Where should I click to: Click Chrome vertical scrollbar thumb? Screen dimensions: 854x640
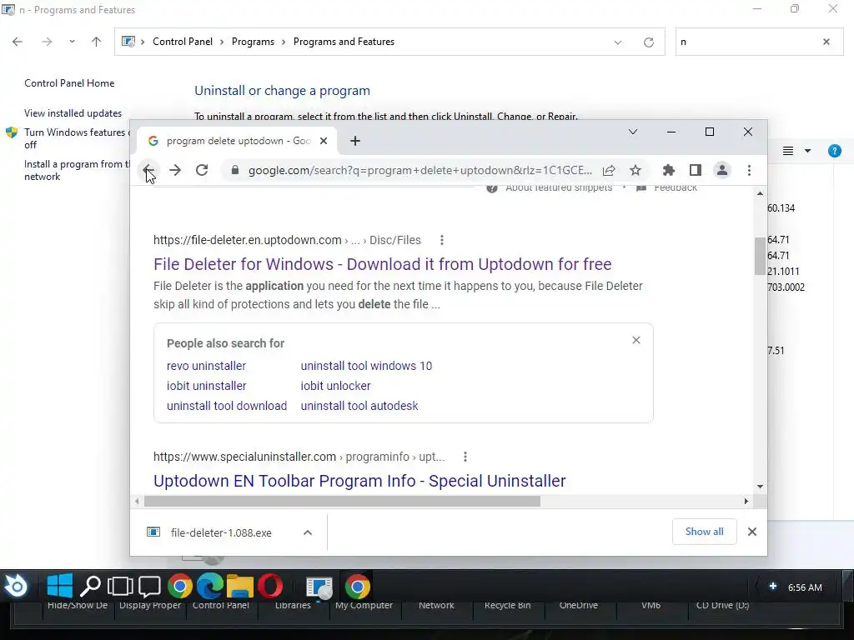tap(760, 256)
